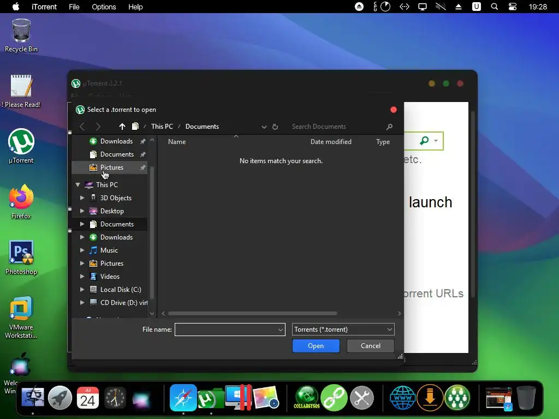Image resolution: width=559 pixels, height=419 pixels.
Task: Click the File name input field
Action: click(x=230, y=330)
